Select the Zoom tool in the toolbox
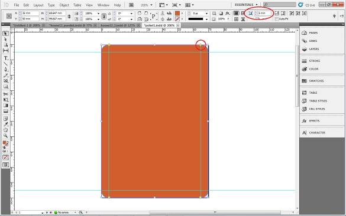Image resolution: width=346 pixels, height=216 pixels. pyautogui.click(x=5, y=136)
